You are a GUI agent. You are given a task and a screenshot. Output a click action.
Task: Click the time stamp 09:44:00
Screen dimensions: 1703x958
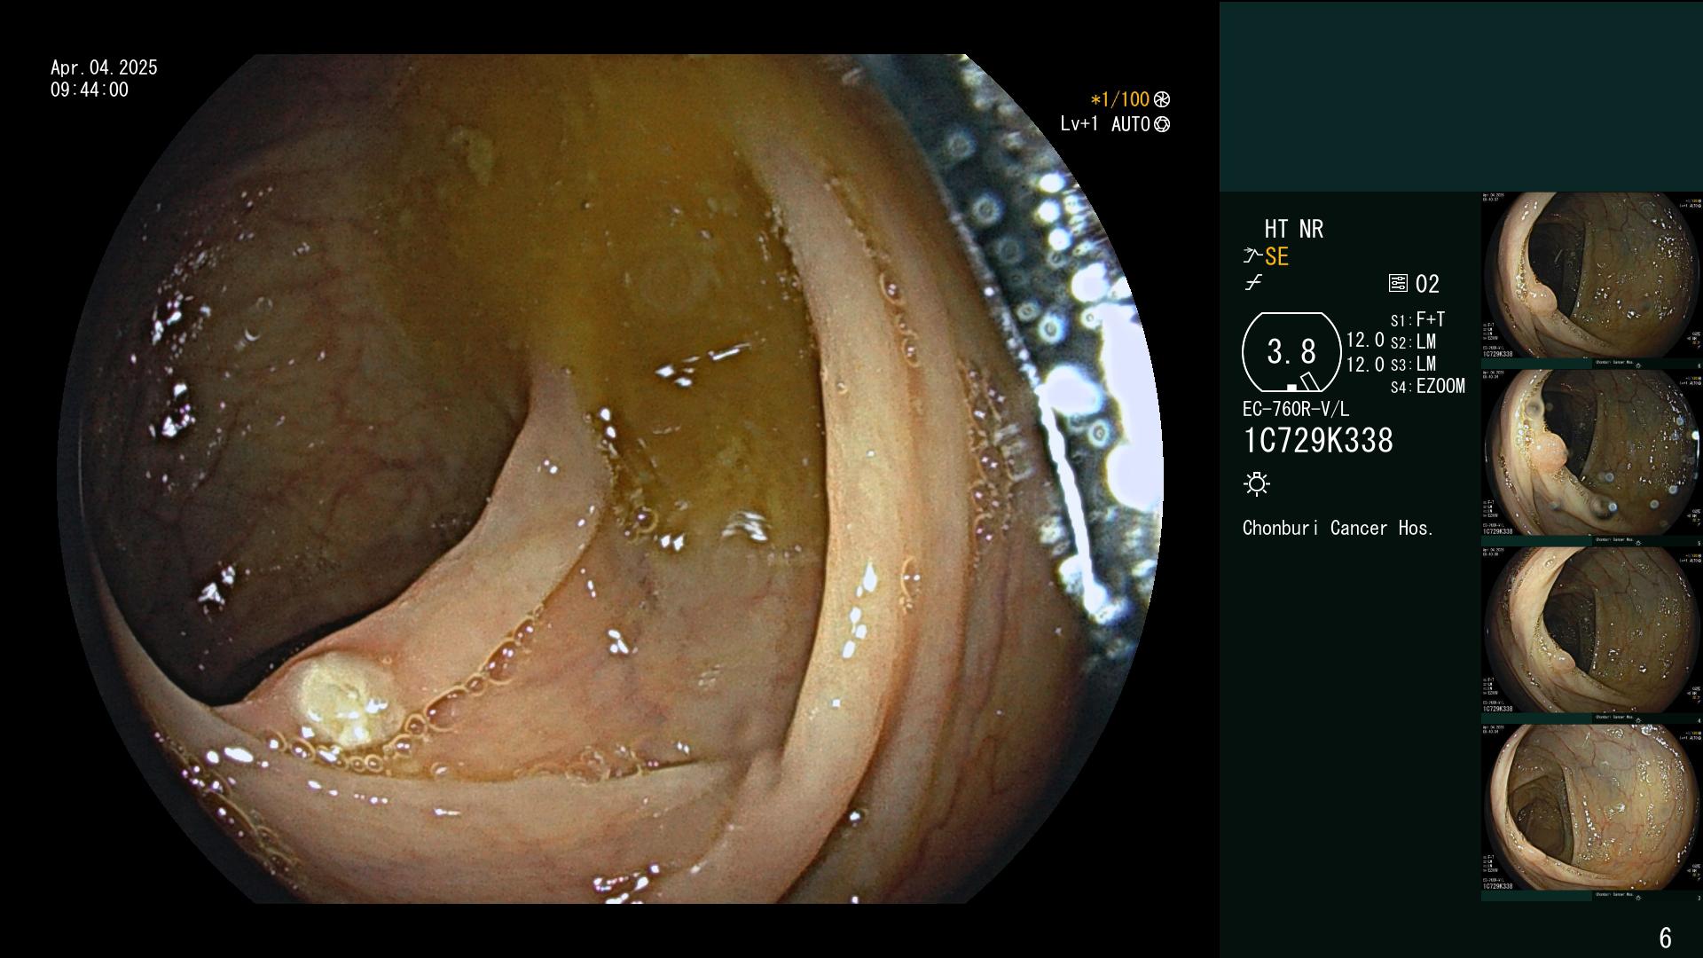(90, 90)
